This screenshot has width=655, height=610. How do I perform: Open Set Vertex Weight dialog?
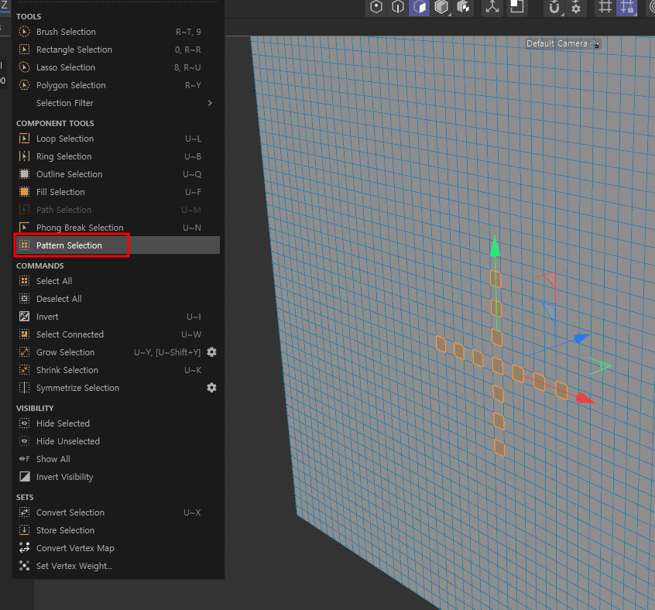[x=118, y=566]
